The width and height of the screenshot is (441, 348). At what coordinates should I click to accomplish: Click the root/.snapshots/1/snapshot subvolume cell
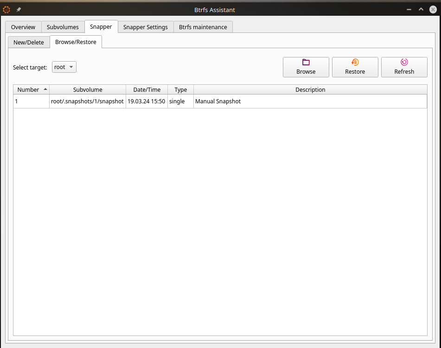tap(87, 101)
